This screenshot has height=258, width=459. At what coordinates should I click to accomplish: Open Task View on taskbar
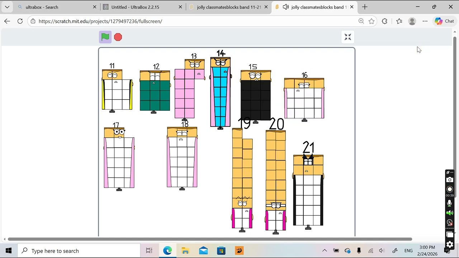pyautogui.click(x=149, y=251)
